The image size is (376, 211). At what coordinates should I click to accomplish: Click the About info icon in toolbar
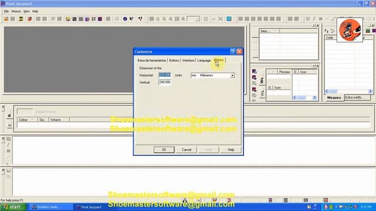point(125,19)
